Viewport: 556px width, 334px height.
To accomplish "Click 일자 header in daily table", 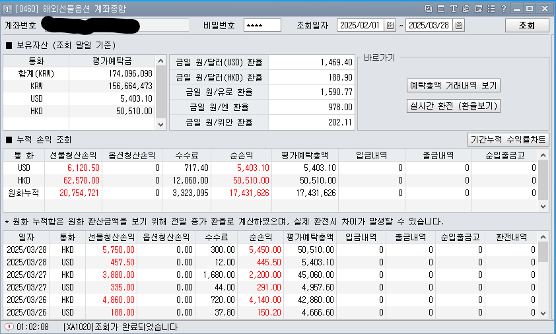I will [26, 237].
